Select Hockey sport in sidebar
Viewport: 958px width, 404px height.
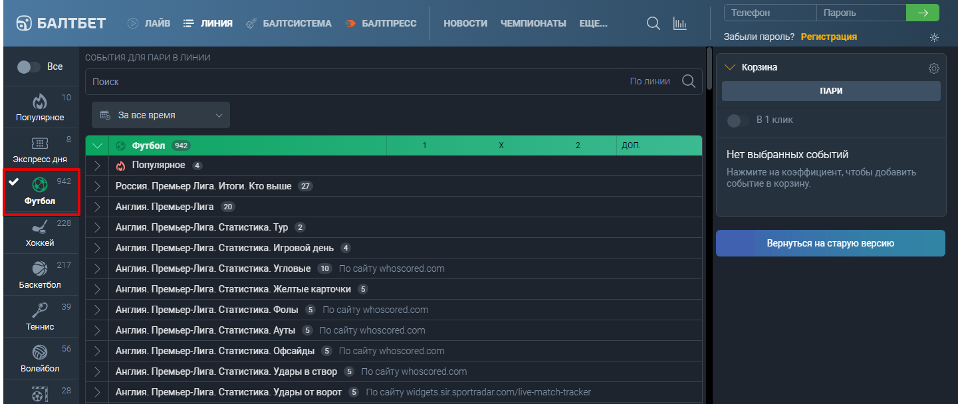[40, 233]
